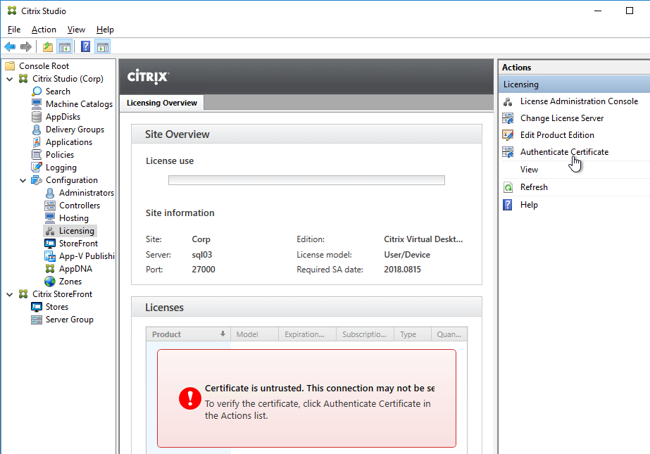This screenshot has height=454, width=650.
Task: Click the Expiration column header
Action: [307, 334]
